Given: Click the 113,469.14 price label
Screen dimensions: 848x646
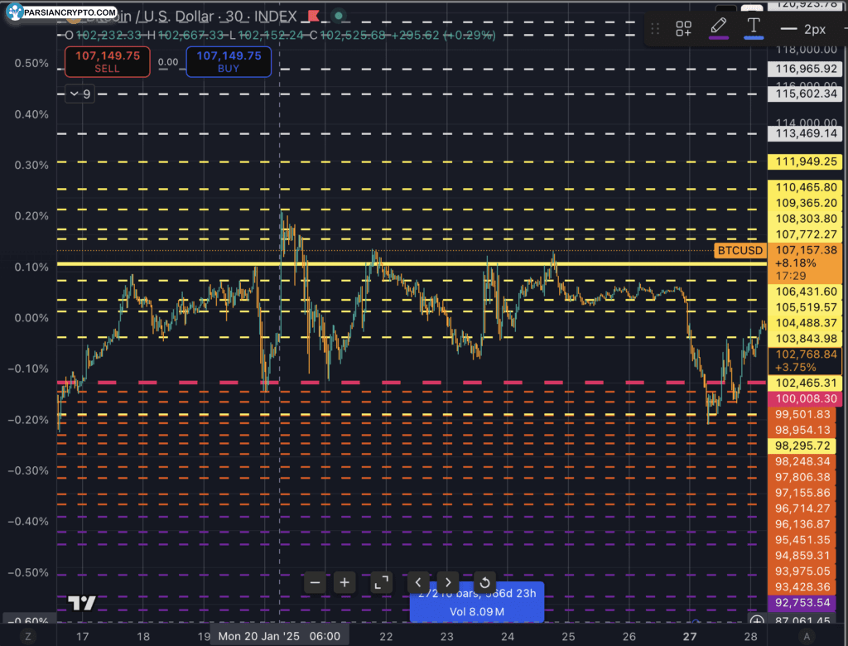Looking at the screenshot, I should tap(806, 133).
